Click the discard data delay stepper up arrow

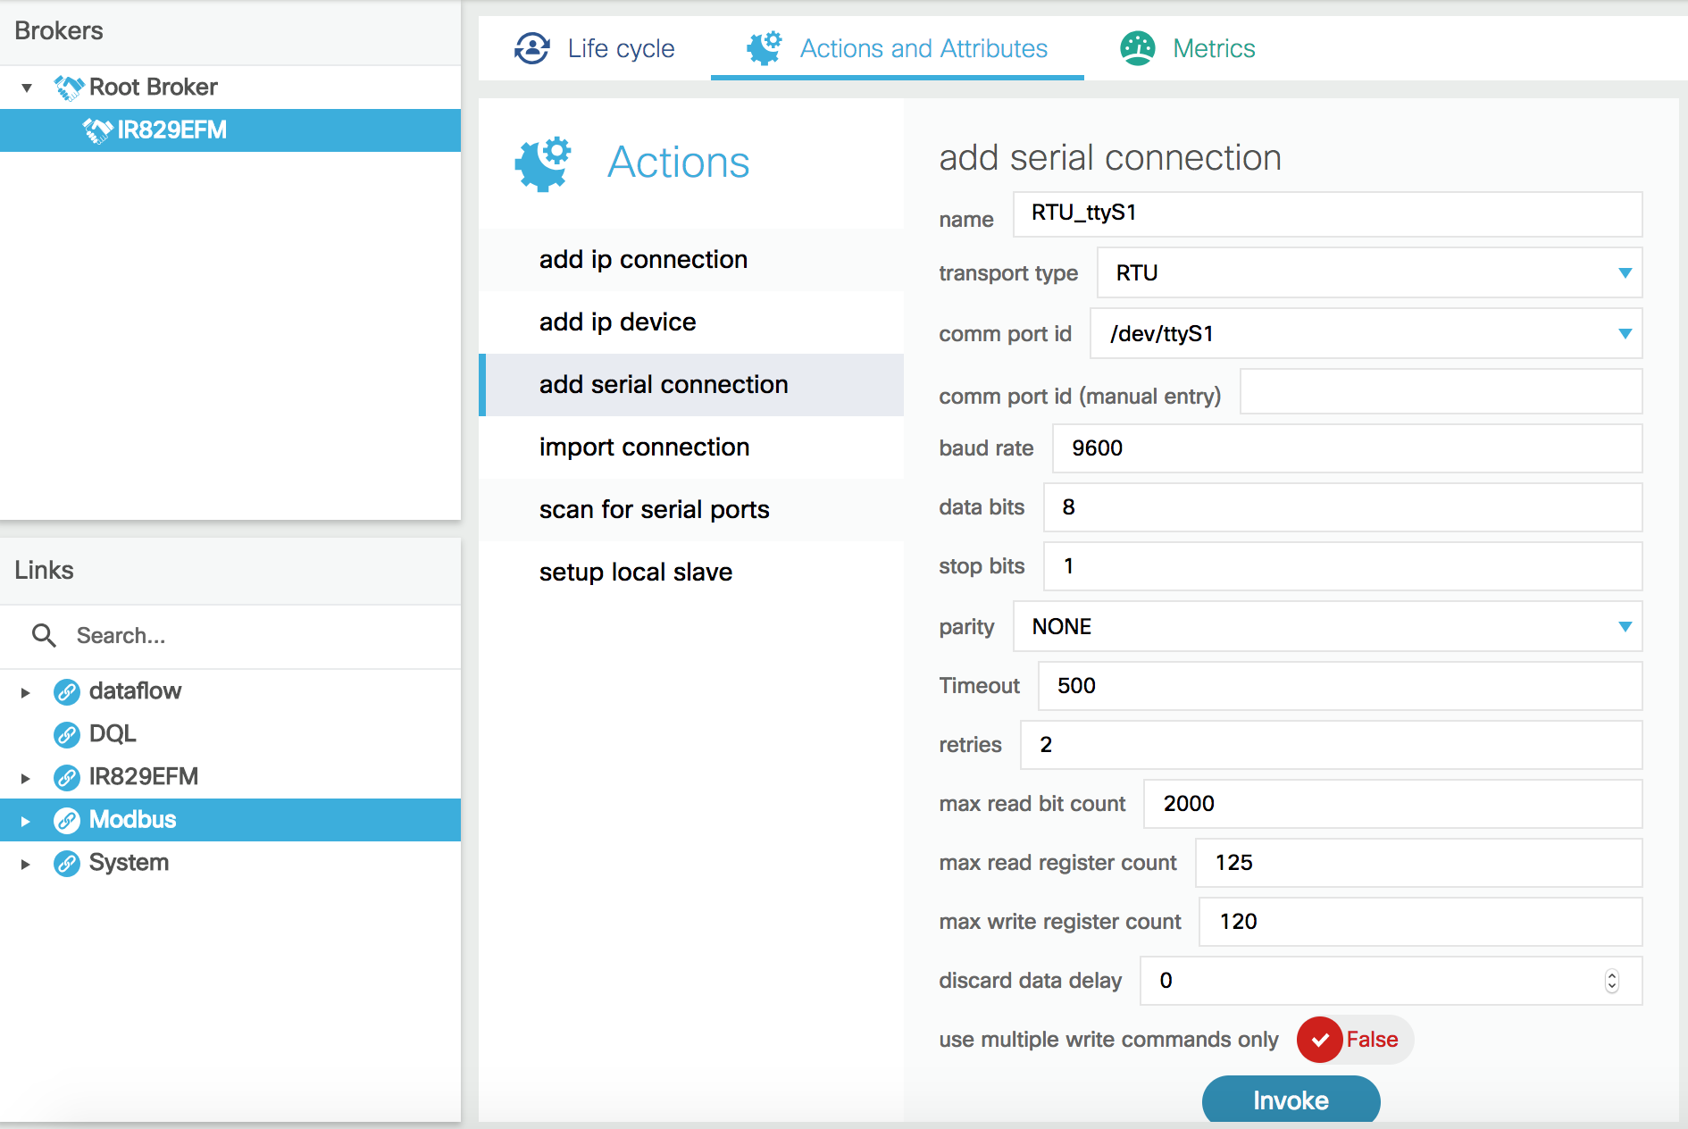1610,974
